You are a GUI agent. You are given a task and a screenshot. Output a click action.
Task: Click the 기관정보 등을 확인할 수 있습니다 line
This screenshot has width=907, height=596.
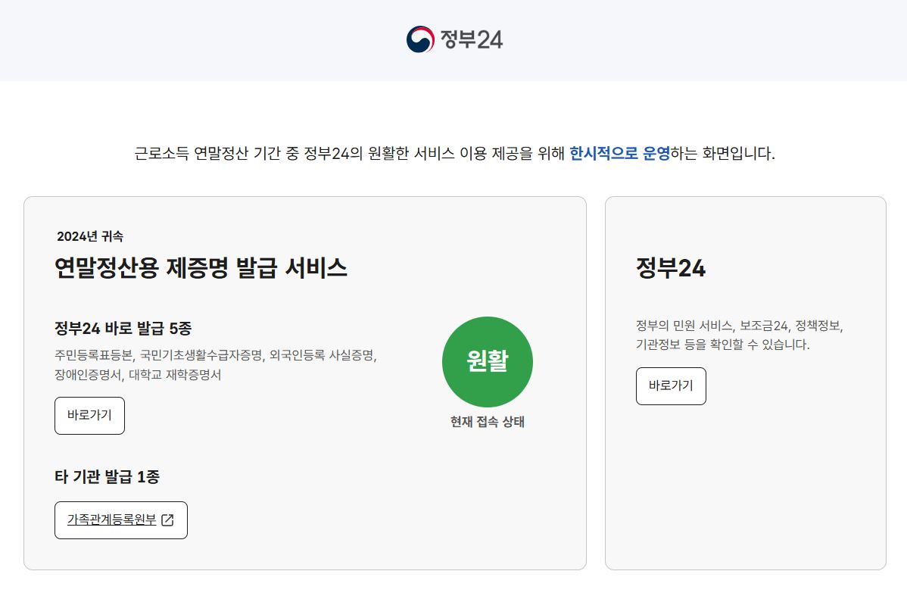pos(723,345)
